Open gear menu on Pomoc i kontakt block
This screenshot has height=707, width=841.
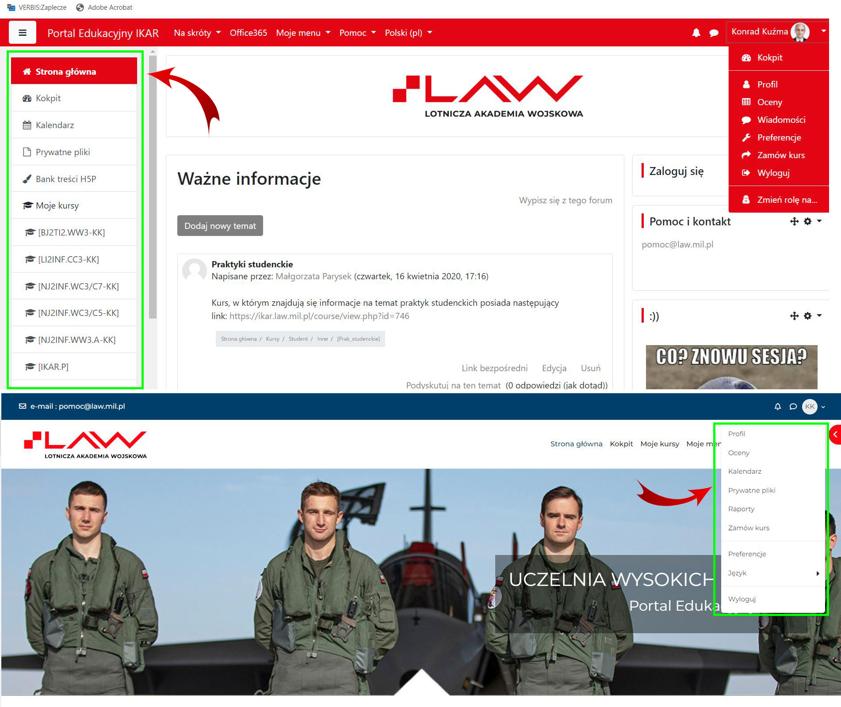(x=812, y=221)
